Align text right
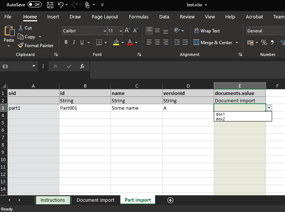Screen dimensions: 285x212 pyautogui.click(x=166, y=42)
